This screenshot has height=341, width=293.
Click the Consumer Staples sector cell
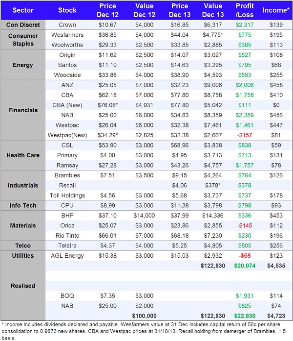(23, 39)
